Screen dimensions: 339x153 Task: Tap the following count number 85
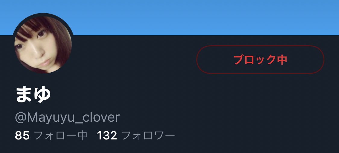point(22,136)
